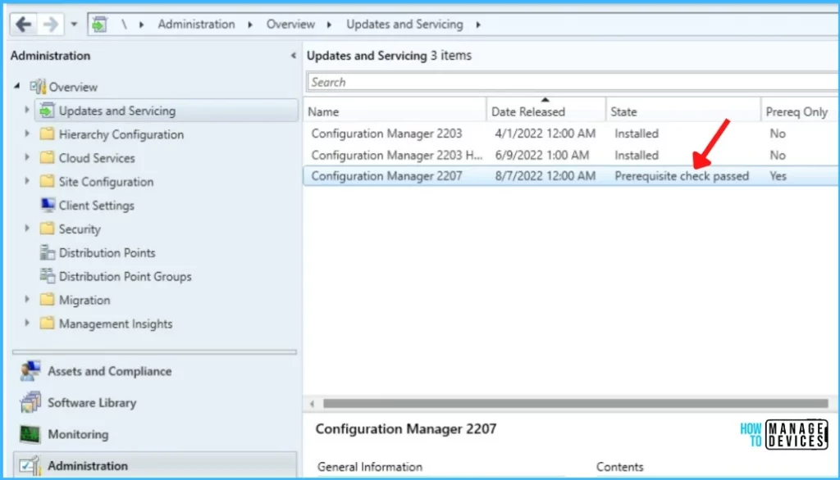Viewport: 840px width, 480px height.
Task: Click the console root icon in address bar
Action: tap(99, 24)
